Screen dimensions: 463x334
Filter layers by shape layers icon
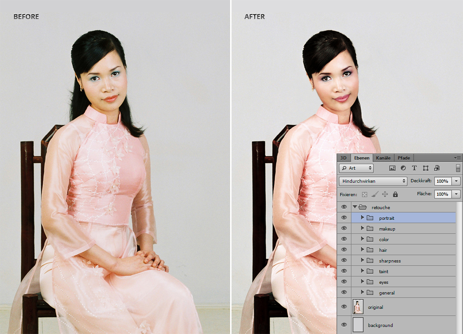pos(425,168)
